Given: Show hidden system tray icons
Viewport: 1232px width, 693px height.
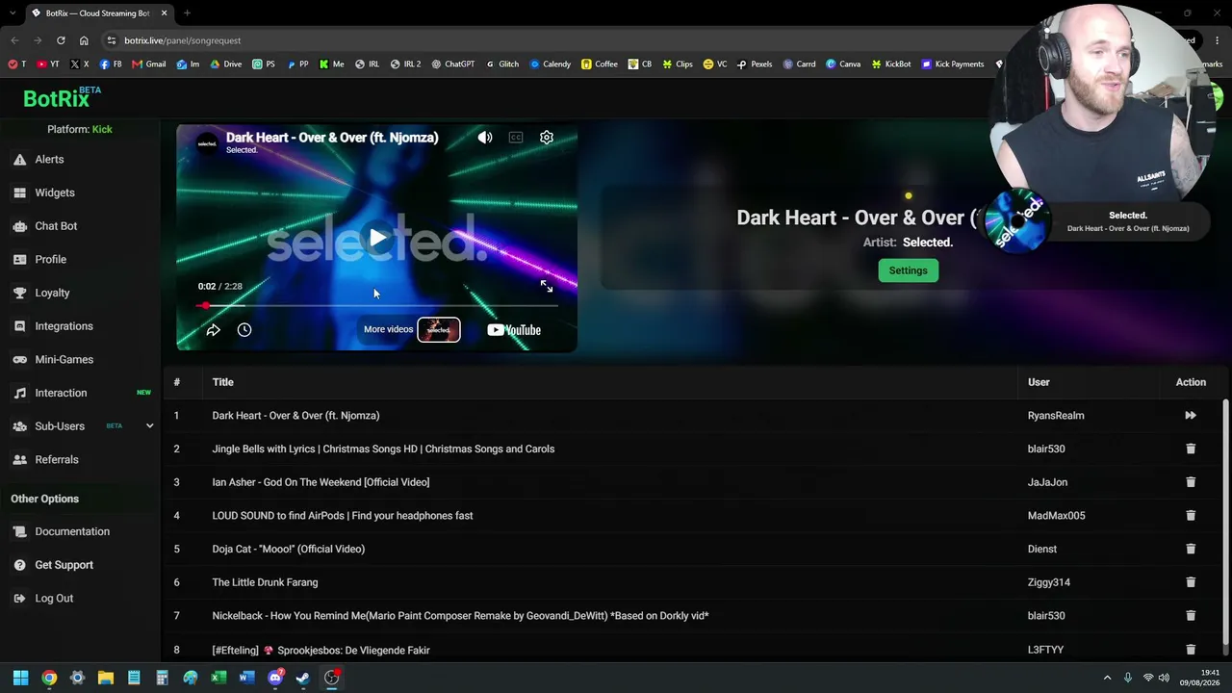Looking at the screenshot, I should point(1107,678).
